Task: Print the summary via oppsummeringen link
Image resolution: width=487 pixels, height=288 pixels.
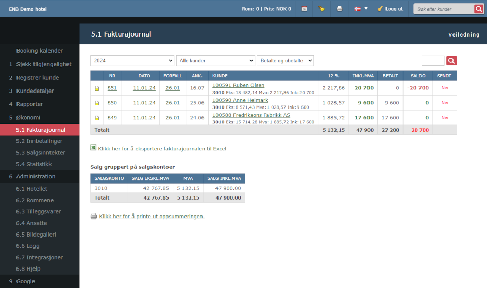Action: (152, 217)
